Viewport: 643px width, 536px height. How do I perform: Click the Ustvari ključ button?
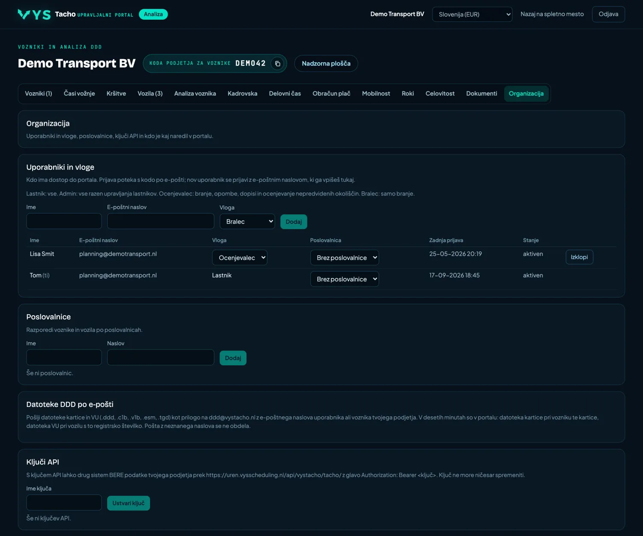pos(128,503)
